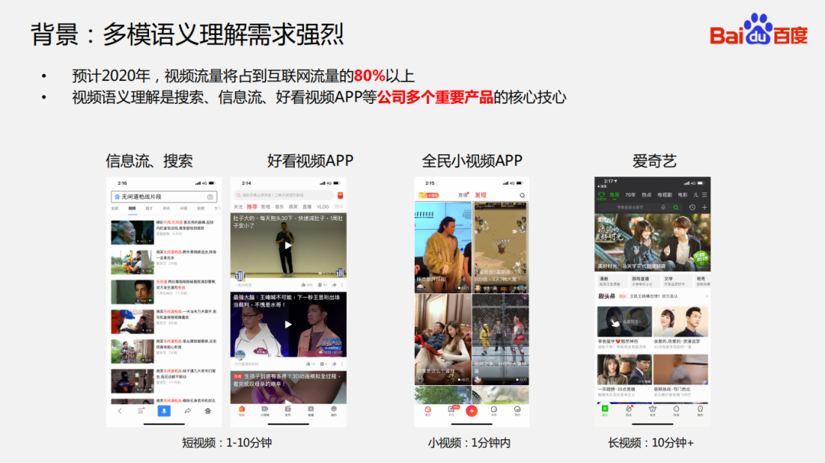Open the menu list icon in Baidu search bottom bar
Screen dimensions: 825x463
point(141,411)
